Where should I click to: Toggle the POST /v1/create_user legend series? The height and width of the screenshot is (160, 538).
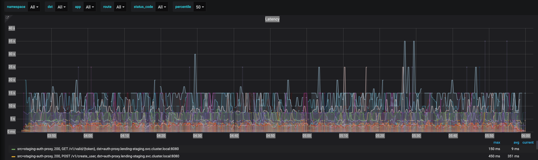pyautogui.click(x=98, y=156)
